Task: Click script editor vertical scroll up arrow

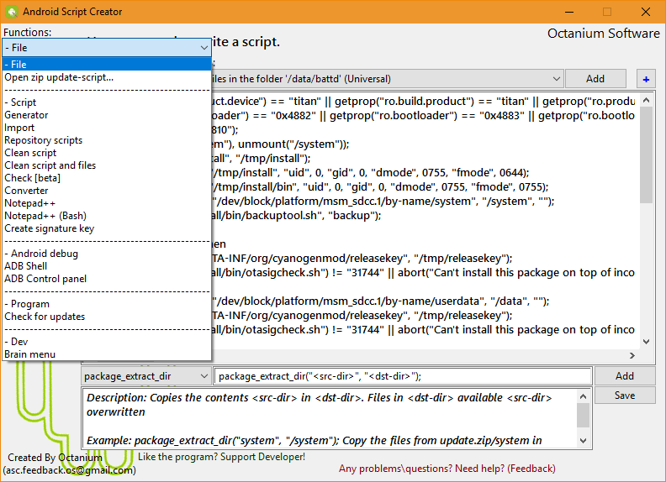Action: pyautogui.click(x=647, y=101)
